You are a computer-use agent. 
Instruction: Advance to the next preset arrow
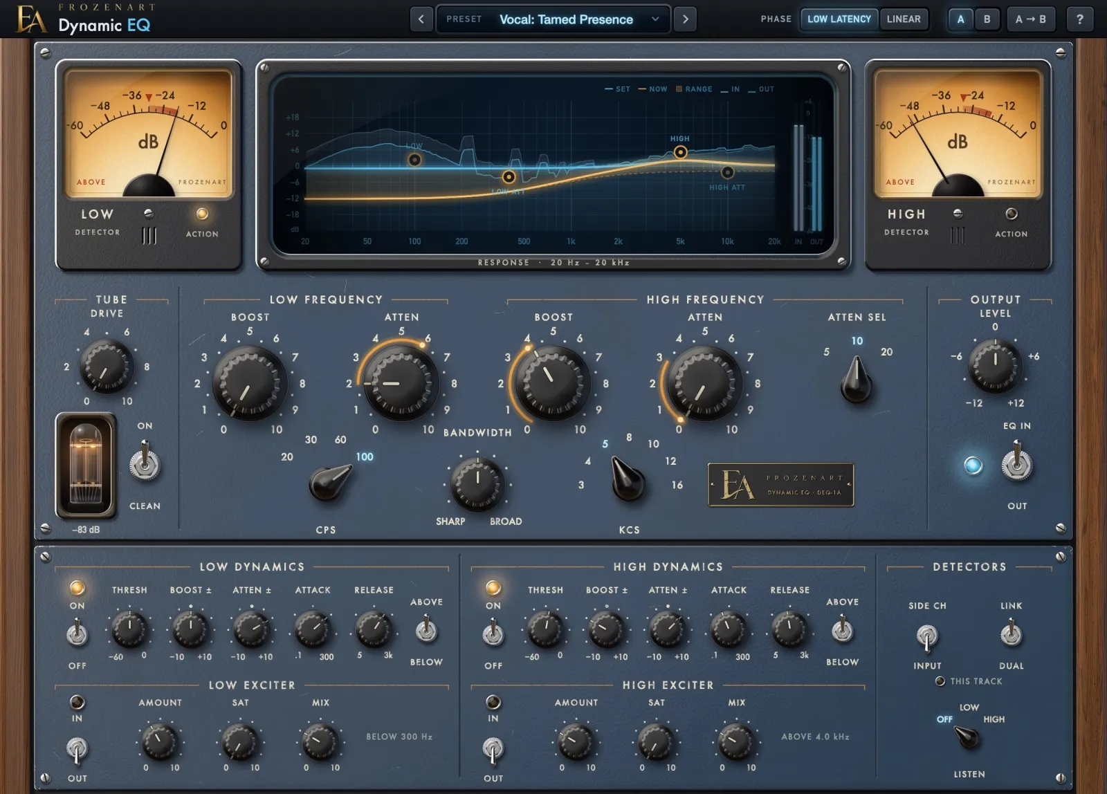tap(685, 19)
